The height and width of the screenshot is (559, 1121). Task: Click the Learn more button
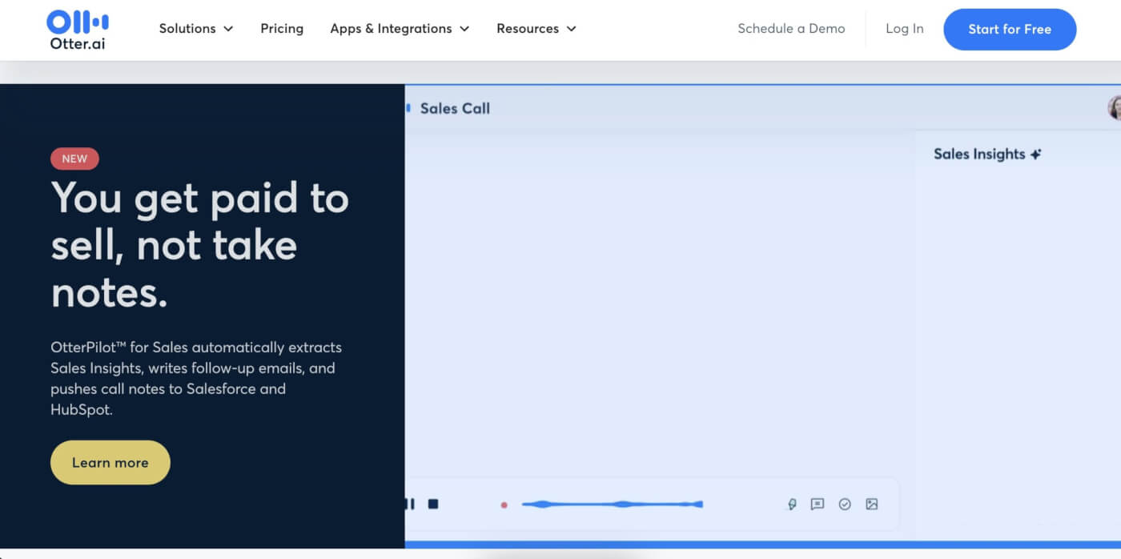point(110,462)
